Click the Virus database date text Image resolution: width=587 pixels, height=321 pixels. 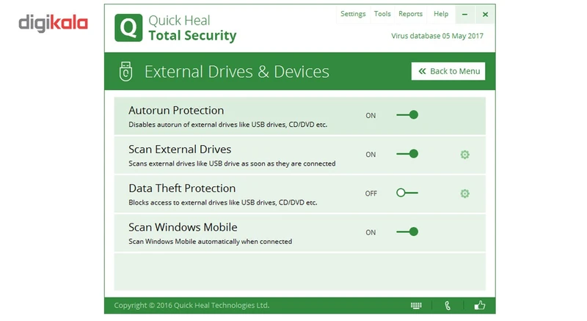click(x=438, y=36)
